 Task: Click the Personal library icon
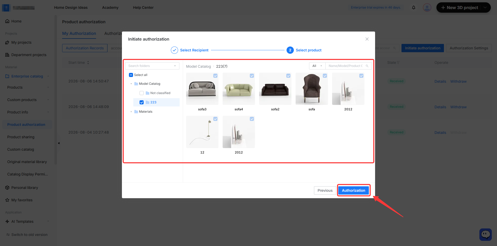pyautogui.click(x=7, y=188)
